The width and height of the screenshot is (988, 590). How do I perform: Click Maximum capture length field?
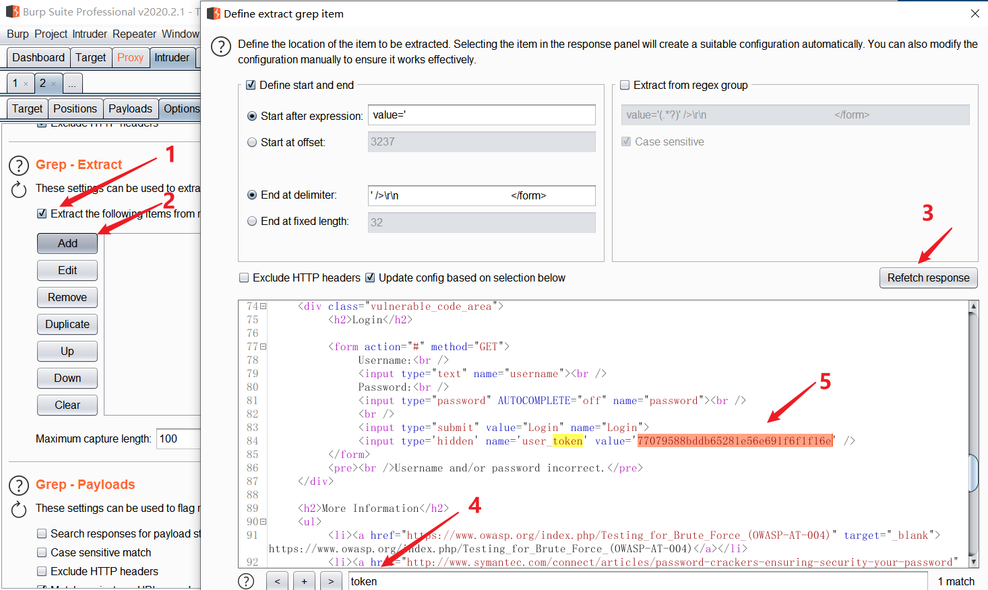[x=179, y=438]
